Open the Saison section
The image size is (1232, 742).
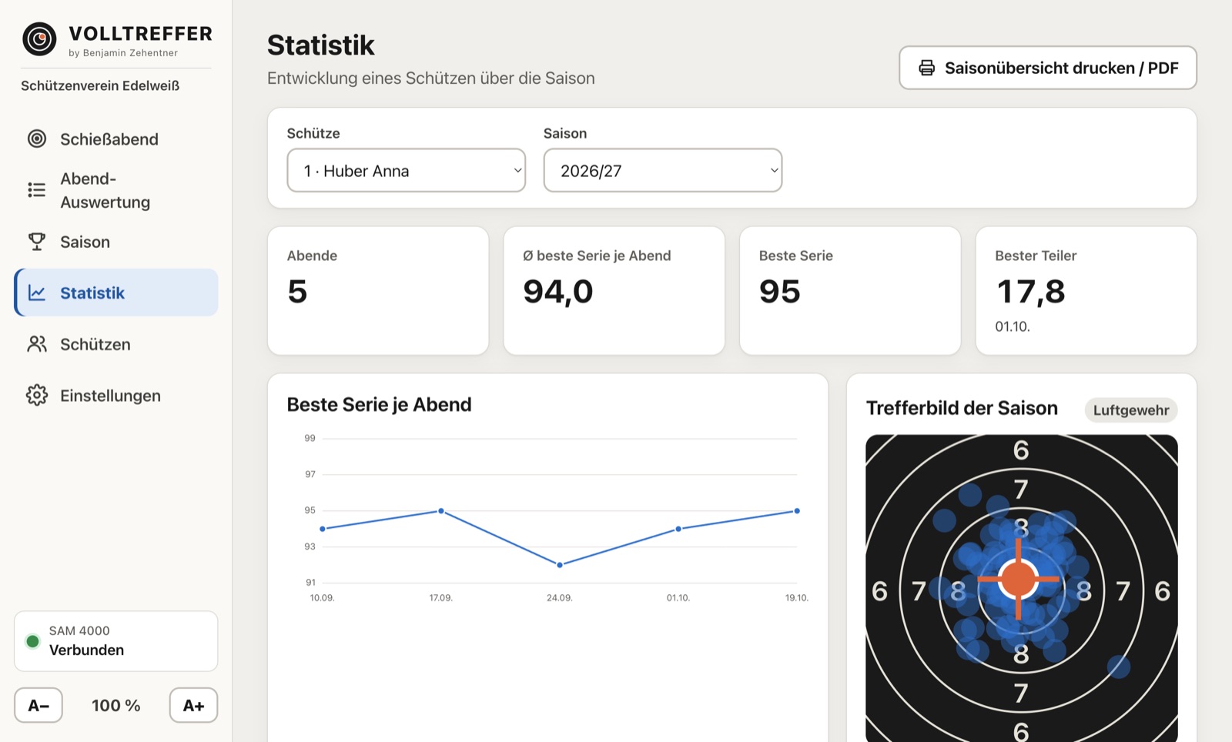(115, 242)
